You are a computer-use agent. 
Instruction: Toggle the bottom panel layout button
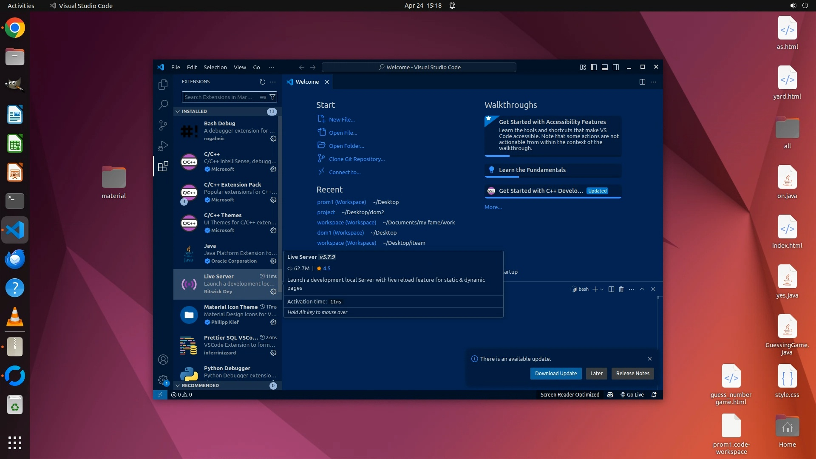point(604,67)
